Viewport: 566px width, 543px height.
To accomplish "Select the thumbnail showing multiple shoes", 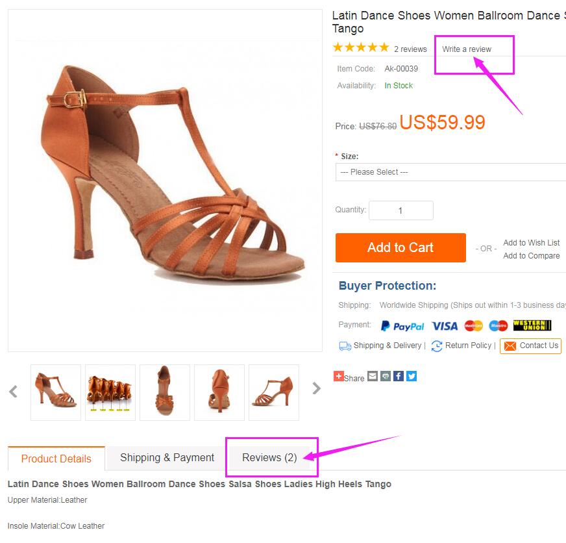I will pyautogui.click(x=110, y=392).
